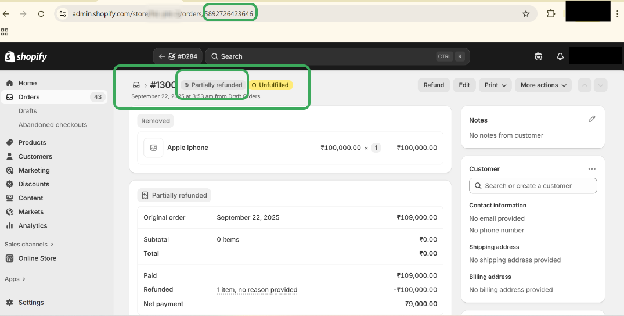The image size is (624, 316).
Task: Open the notifications bell
Action: click(560, 56)
